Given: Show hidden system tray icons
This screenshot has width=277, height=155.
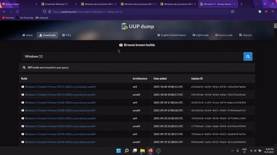Looking at the screenshot, I should point(232,151).
